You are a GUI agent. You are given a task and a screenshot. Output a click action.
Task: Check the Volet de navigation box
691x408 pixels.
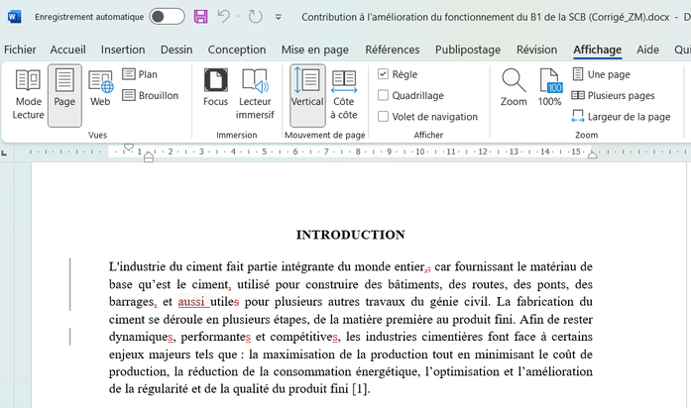(384, 117)
